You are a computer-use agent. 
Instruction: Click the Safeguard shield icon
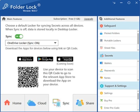click(x=101, y=26)
